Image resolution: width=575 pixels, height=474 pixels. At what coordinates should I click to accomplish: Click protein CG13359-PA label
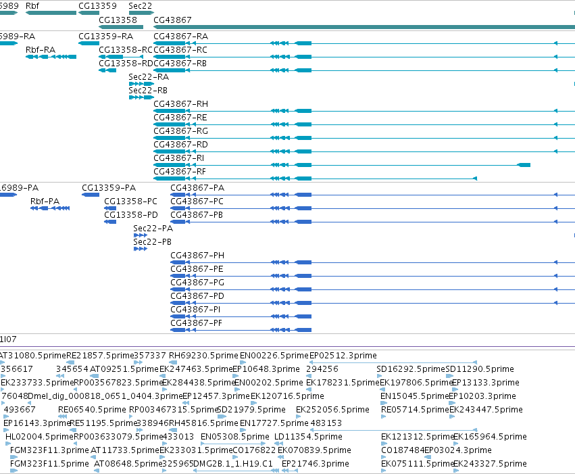[109, 188]
